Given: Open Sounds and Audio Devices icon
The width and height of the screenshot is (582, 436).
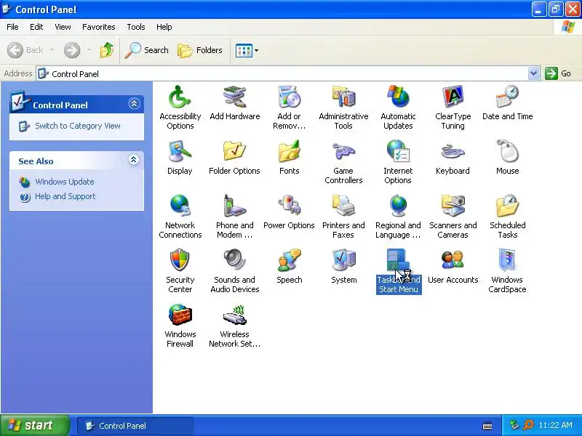Looking at the screenshot, I should tap(234, 260).
